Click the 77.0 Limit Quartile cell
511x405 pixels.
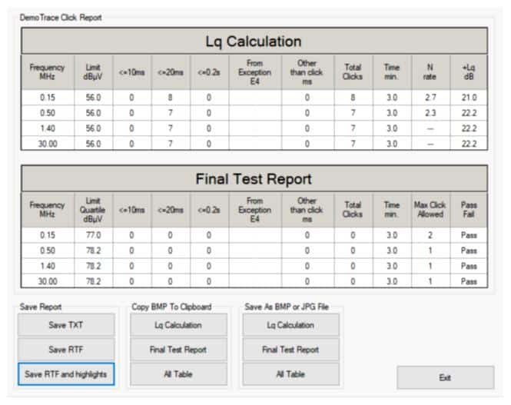(94, 235)
